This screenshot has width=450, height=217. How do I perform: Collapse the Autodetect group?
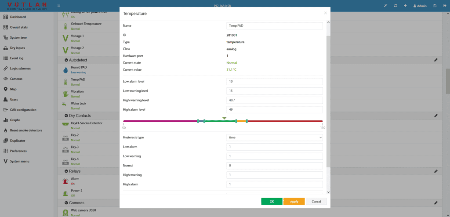(x=67, y=60)
